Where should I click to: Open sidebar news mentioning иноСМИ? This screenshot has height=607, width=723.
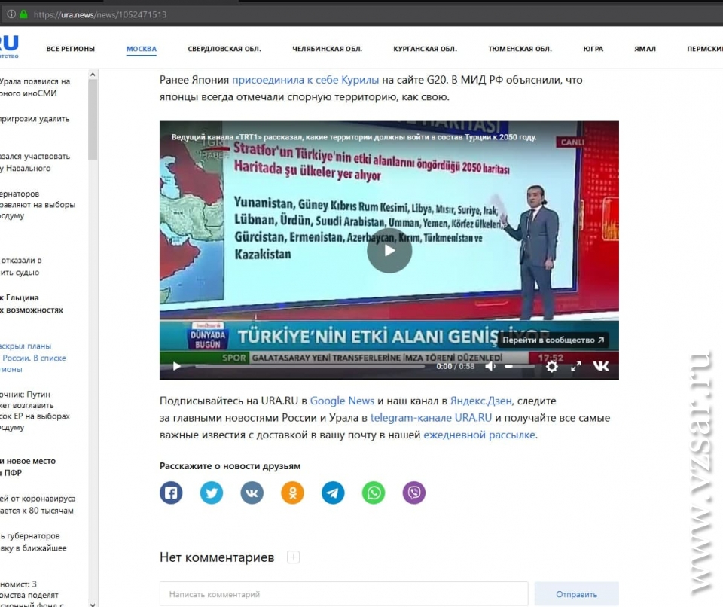coord(35,87)
